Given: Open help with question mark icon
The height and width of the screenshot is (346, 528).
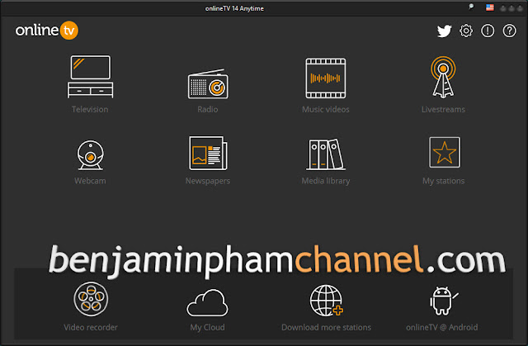Looking at the screenshot, I should (x=509, y=31).
